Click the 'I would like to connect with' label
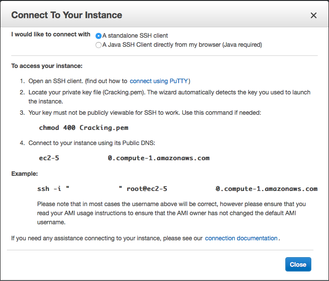 pos(51,35)
